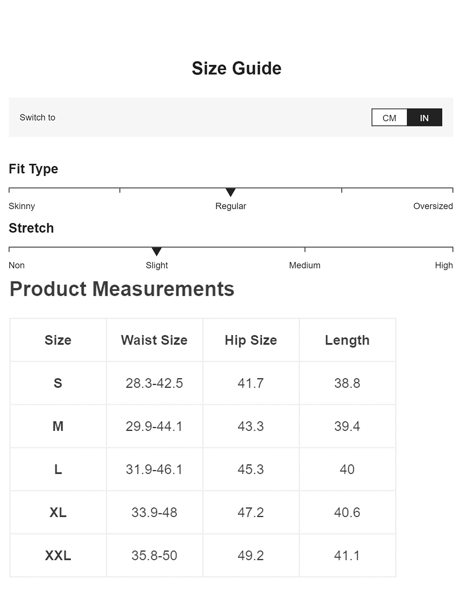Screen dimensions: 462x615
Task: Click the Size column header
Action: point(58,340)
